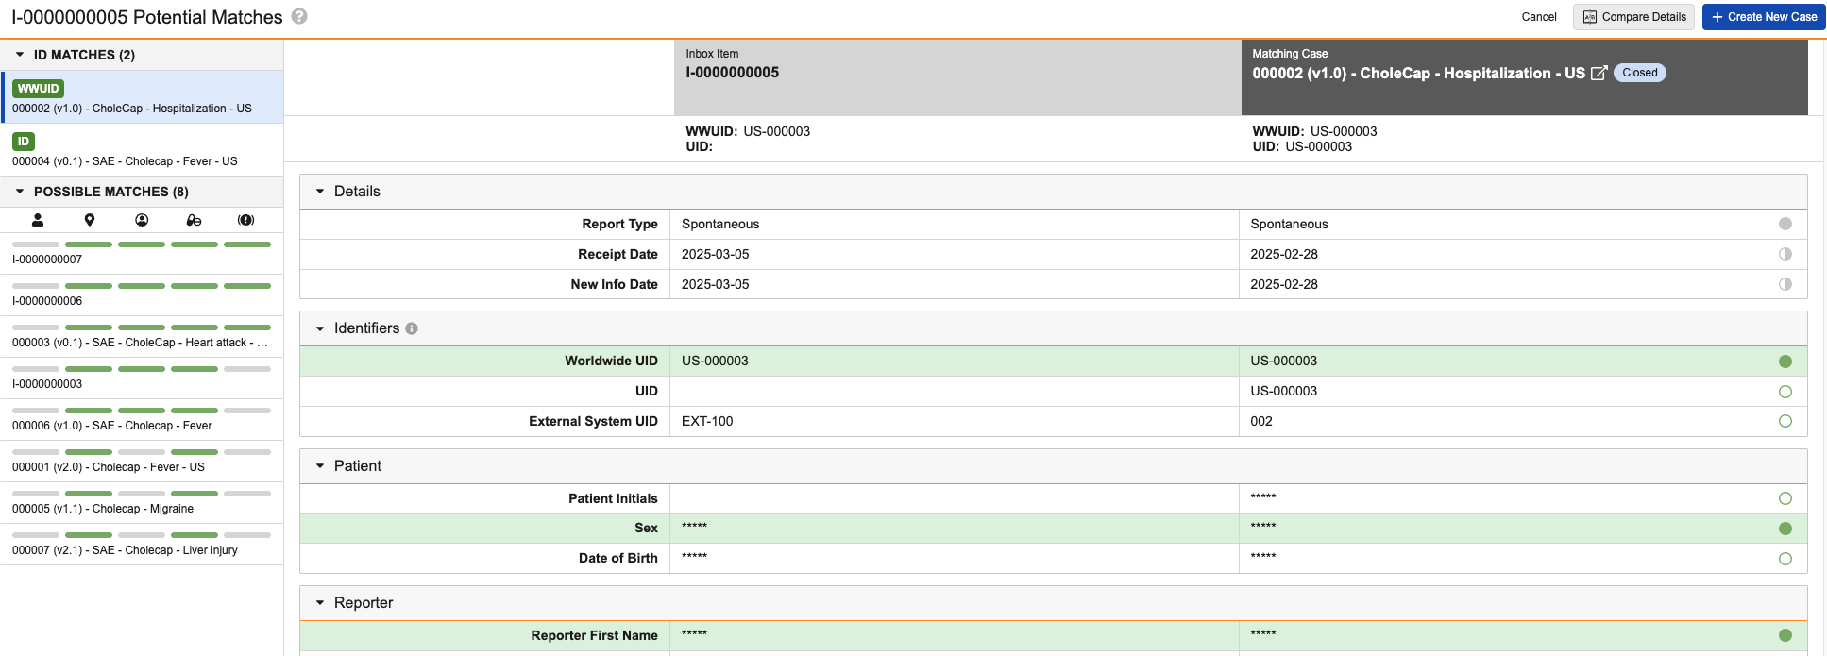Click the exclamation event icon column header
Screen dimensions: 1827x656
pos(245,220)
